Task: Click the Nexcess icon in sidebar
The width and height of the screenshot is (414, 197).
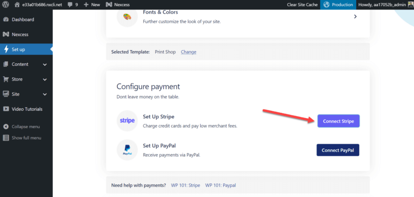Action: [x=6, y=34]
